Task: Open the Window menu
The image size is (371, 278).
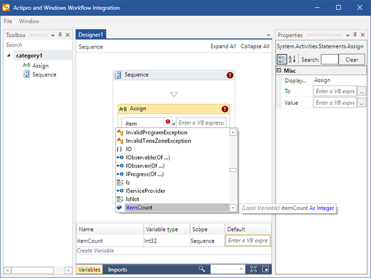Action: click(x=29, y=21)
